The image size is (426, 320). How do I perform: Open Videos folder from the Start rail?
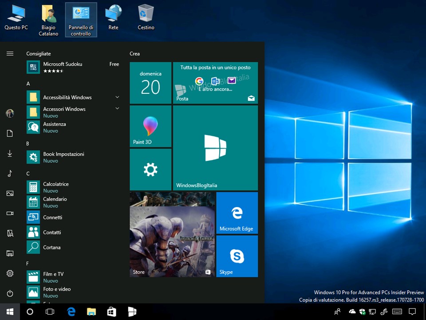tap(10, 213)
